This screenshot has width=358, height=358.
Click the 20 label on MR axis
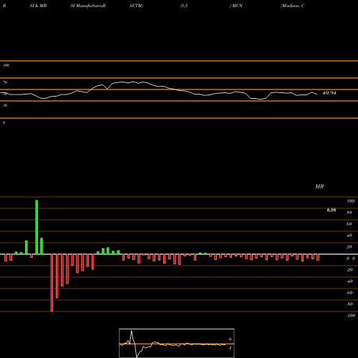coord(349,247)
